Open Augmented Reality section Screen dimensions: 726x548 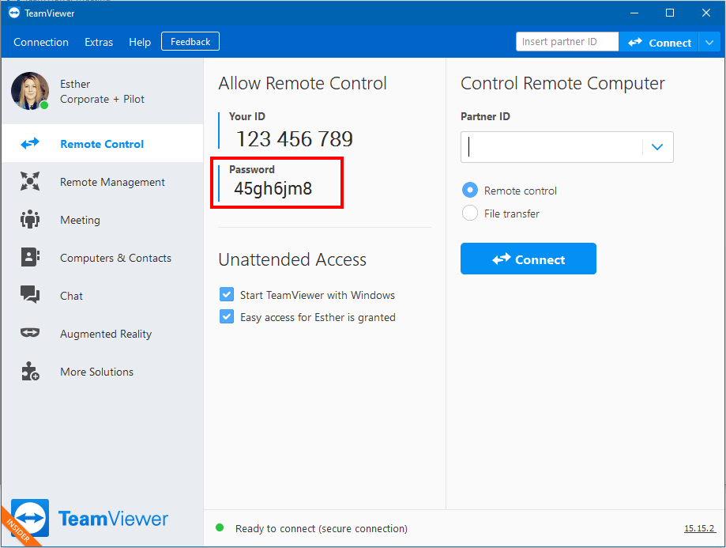click(x=103, y=334)
